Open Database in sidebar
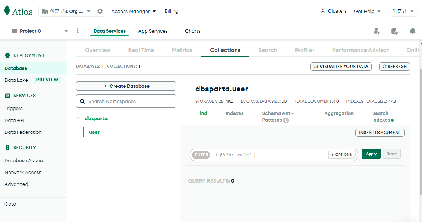Image resolution: width=422 pixels, height=222 pixels. click(33, 68)
